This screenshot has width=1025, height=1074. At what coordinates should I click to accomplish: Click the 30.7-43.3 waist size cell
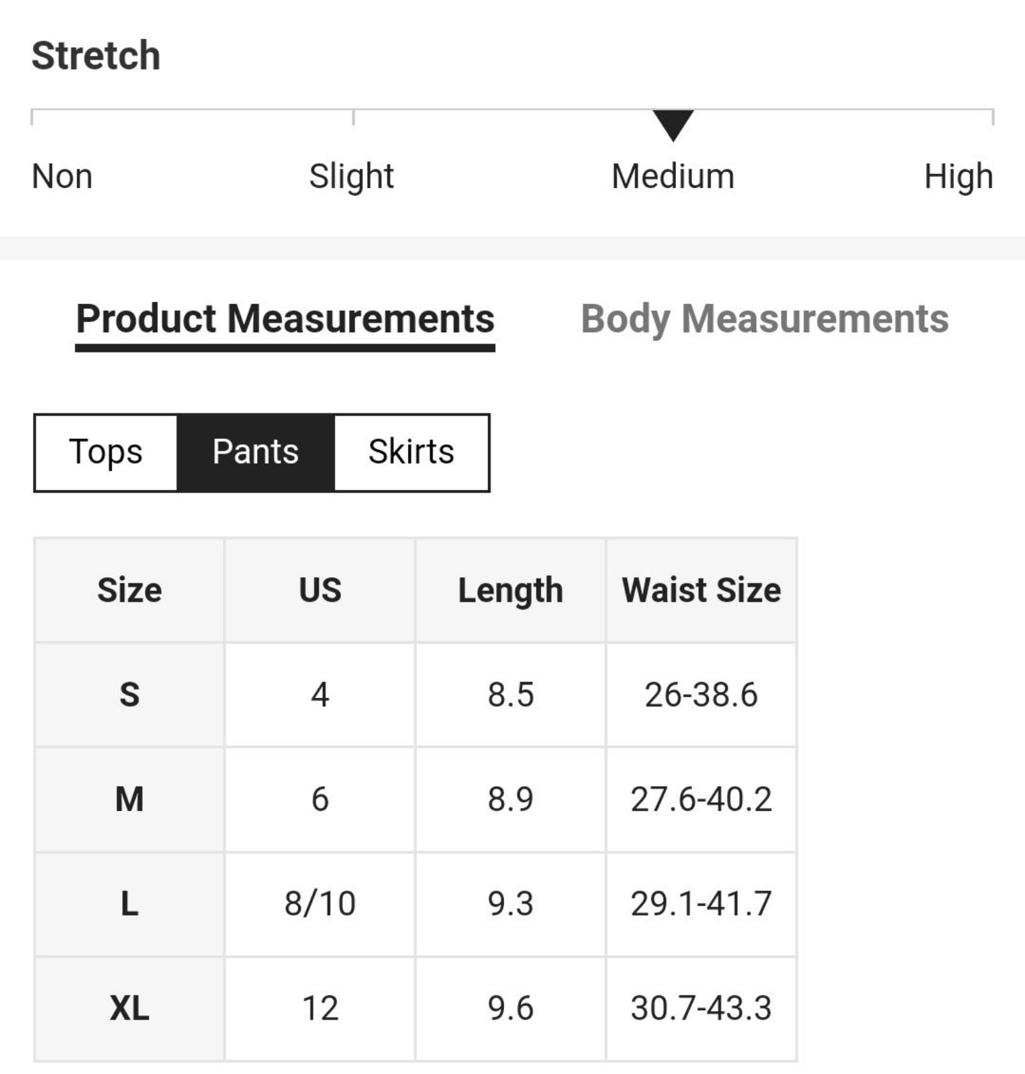(701, 1009)
